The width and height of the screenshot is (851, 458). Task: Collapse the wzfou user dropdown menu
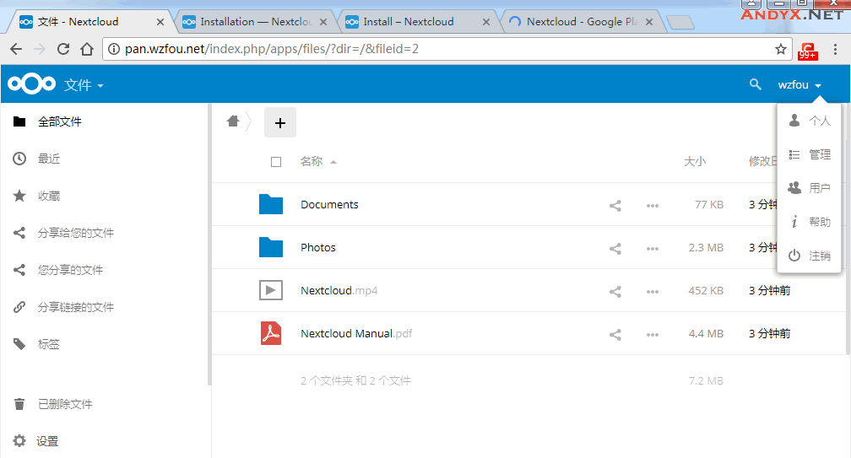pyautogui.click(x=800, y=85)
